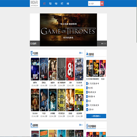Open the More link in the lower section
This screenshot has width=137, height=137.
click(x=81, y=125)
